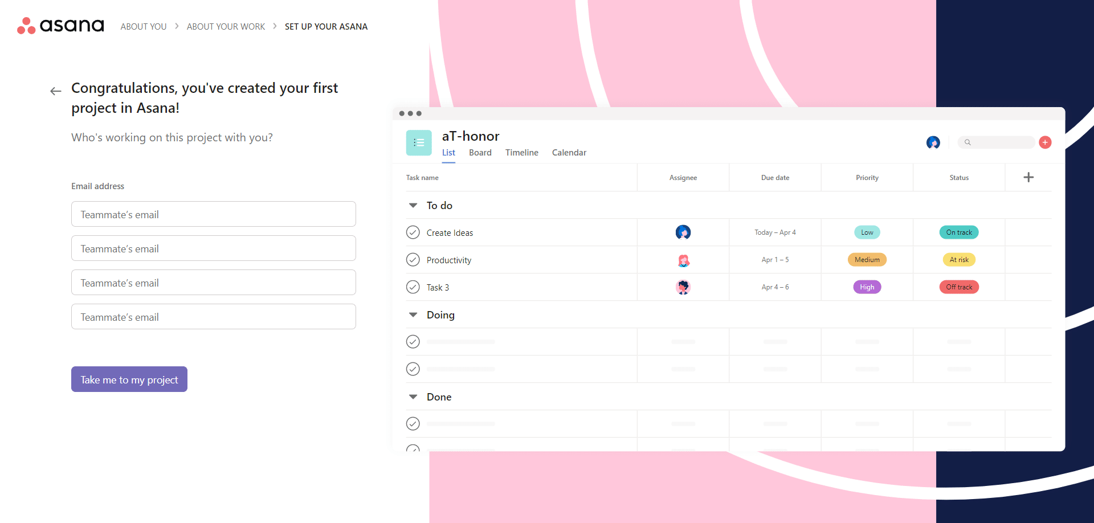Click the Status column header
Screen dimensions: 1094x523
[x=959, y=178]
